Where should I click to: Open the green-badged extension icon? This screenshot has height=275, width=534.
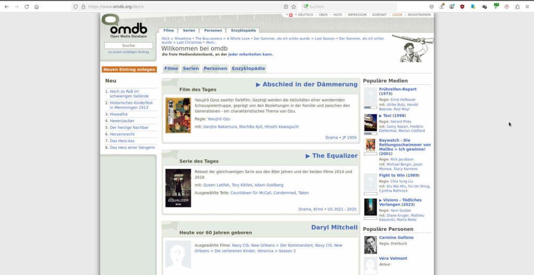pyautogui.click(x=496, y=6)
